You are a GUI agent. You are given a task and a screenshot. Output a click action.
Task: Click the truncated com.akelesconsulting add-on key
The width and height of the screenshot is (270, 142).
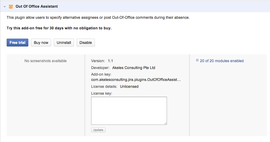pos(136,79)
